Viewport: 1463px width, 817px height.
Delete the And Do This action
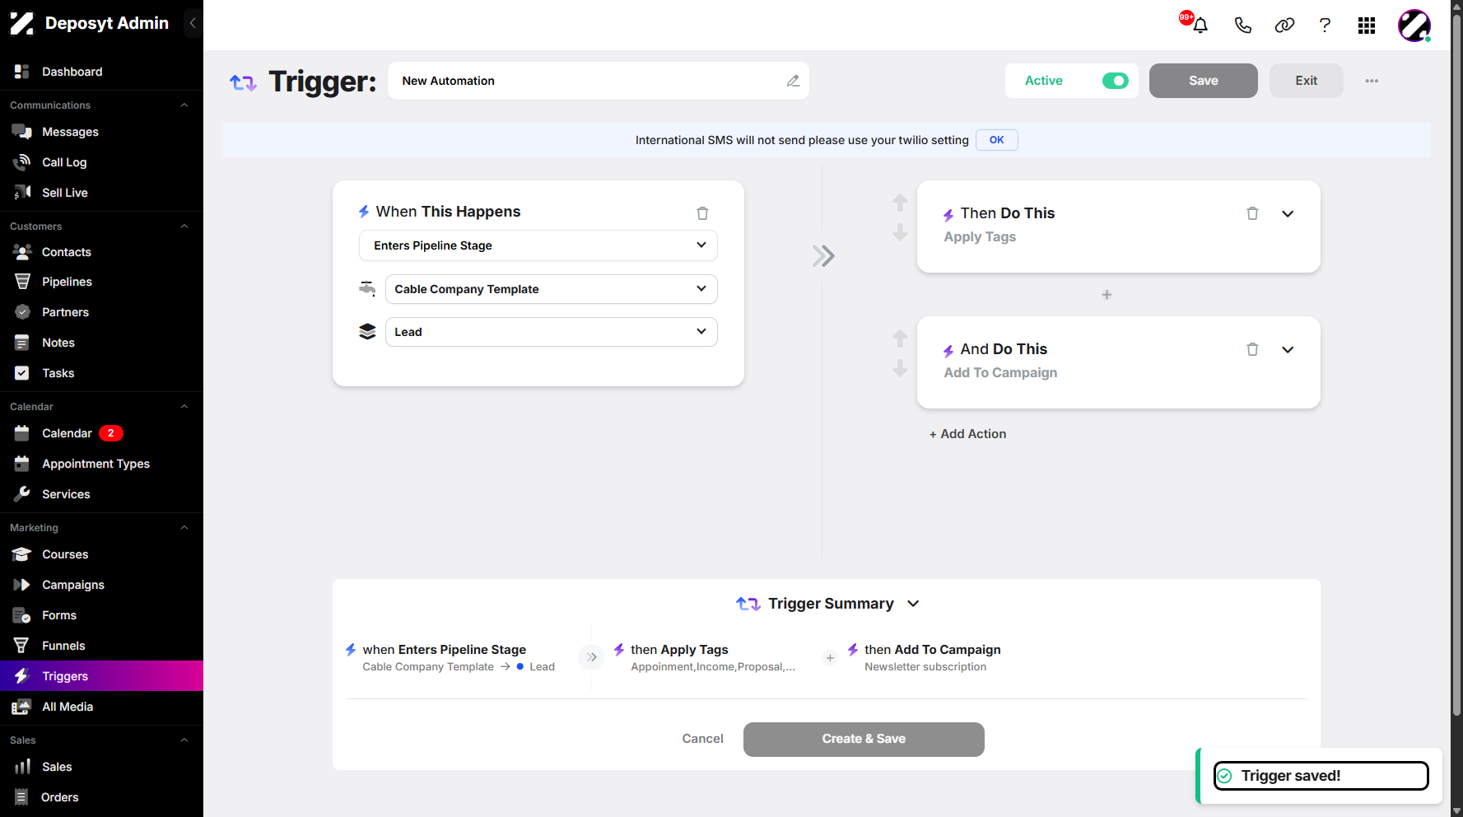pos(1252,349)
